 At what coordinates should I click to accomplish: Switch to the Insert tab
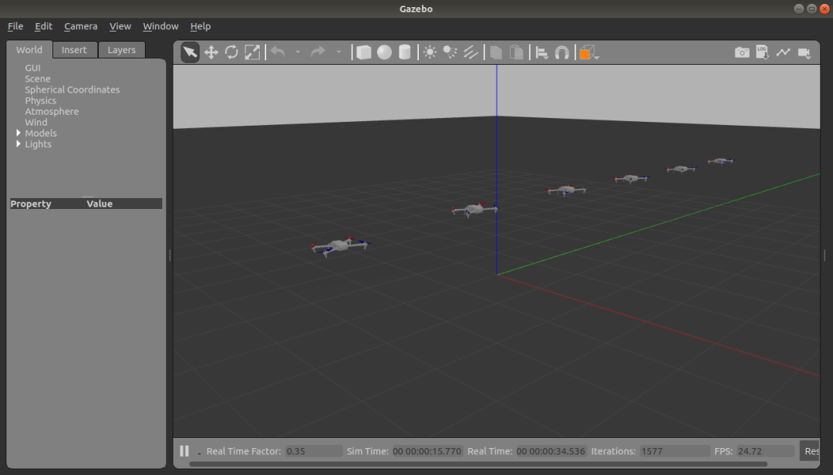74,50
